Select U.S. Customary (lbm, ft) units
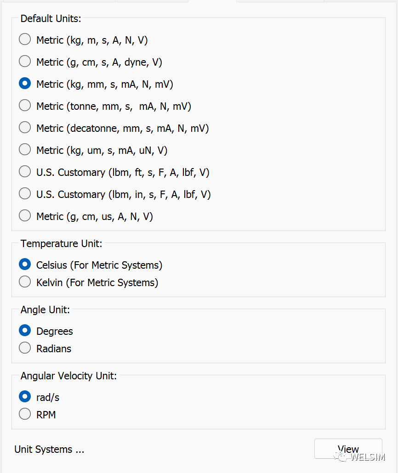Screen dimensions: 398x473 pyautogui.click(x=25, y=172)
